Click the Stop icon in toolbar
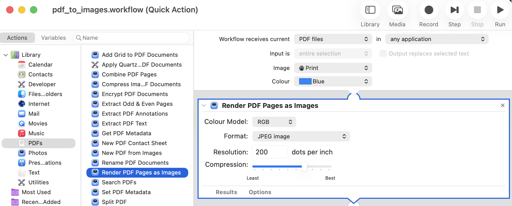 point(477,10)
